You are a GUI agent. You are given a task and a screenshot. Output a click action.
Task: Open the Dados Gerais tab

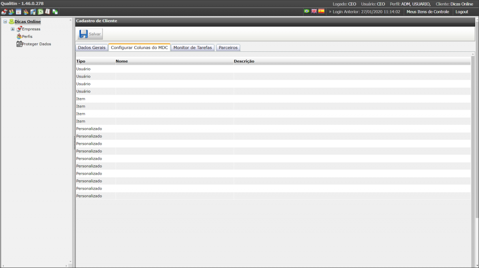coord(92,48)
